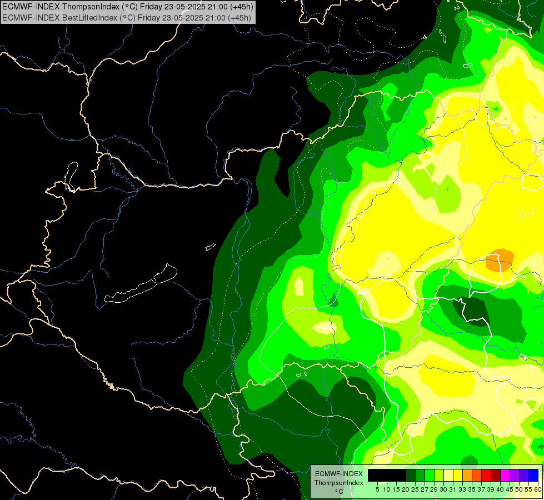Select the dark red 39–40 legend swatch

click(x=496, y=475)
